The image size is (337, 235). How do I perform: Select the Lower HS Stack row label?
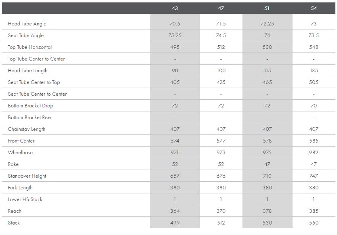25,199
